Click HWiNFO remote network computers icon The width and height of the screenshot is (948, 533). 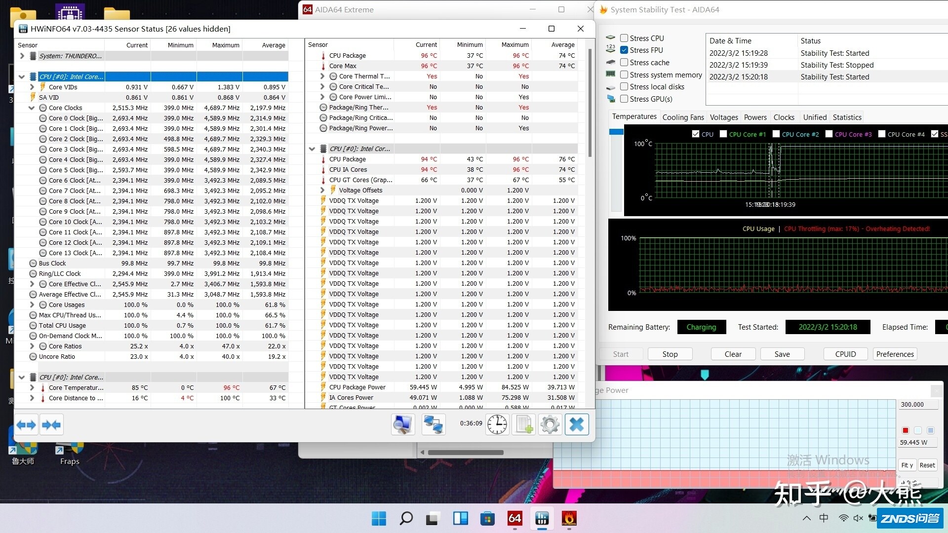click(x=434, y=424)
